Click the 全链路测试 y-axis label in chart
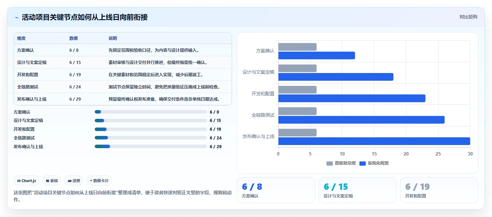The height and width of the screenshot is (217, 492). [x=263, y=115]
